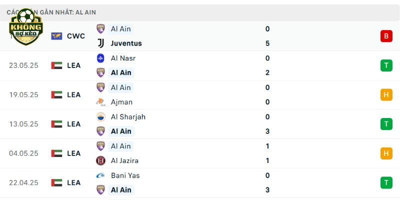Click the Ajman team logo
The width and height of the screenshot is (400, 200).
point(101,102)
